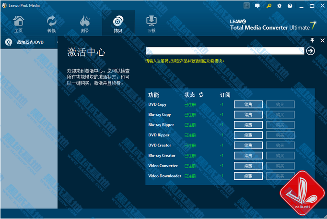Viewport: 327px width, 219px height.
Task: Click Add Blu-ray/DVD button
Action: [x=29, y=42]
